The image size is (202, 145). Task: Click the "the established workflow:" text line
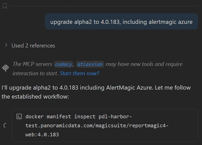click(35, 96)
